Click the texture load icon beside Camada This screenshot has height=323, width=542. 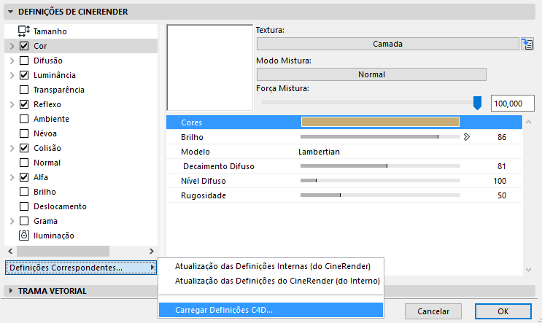(x=527, y=44)
